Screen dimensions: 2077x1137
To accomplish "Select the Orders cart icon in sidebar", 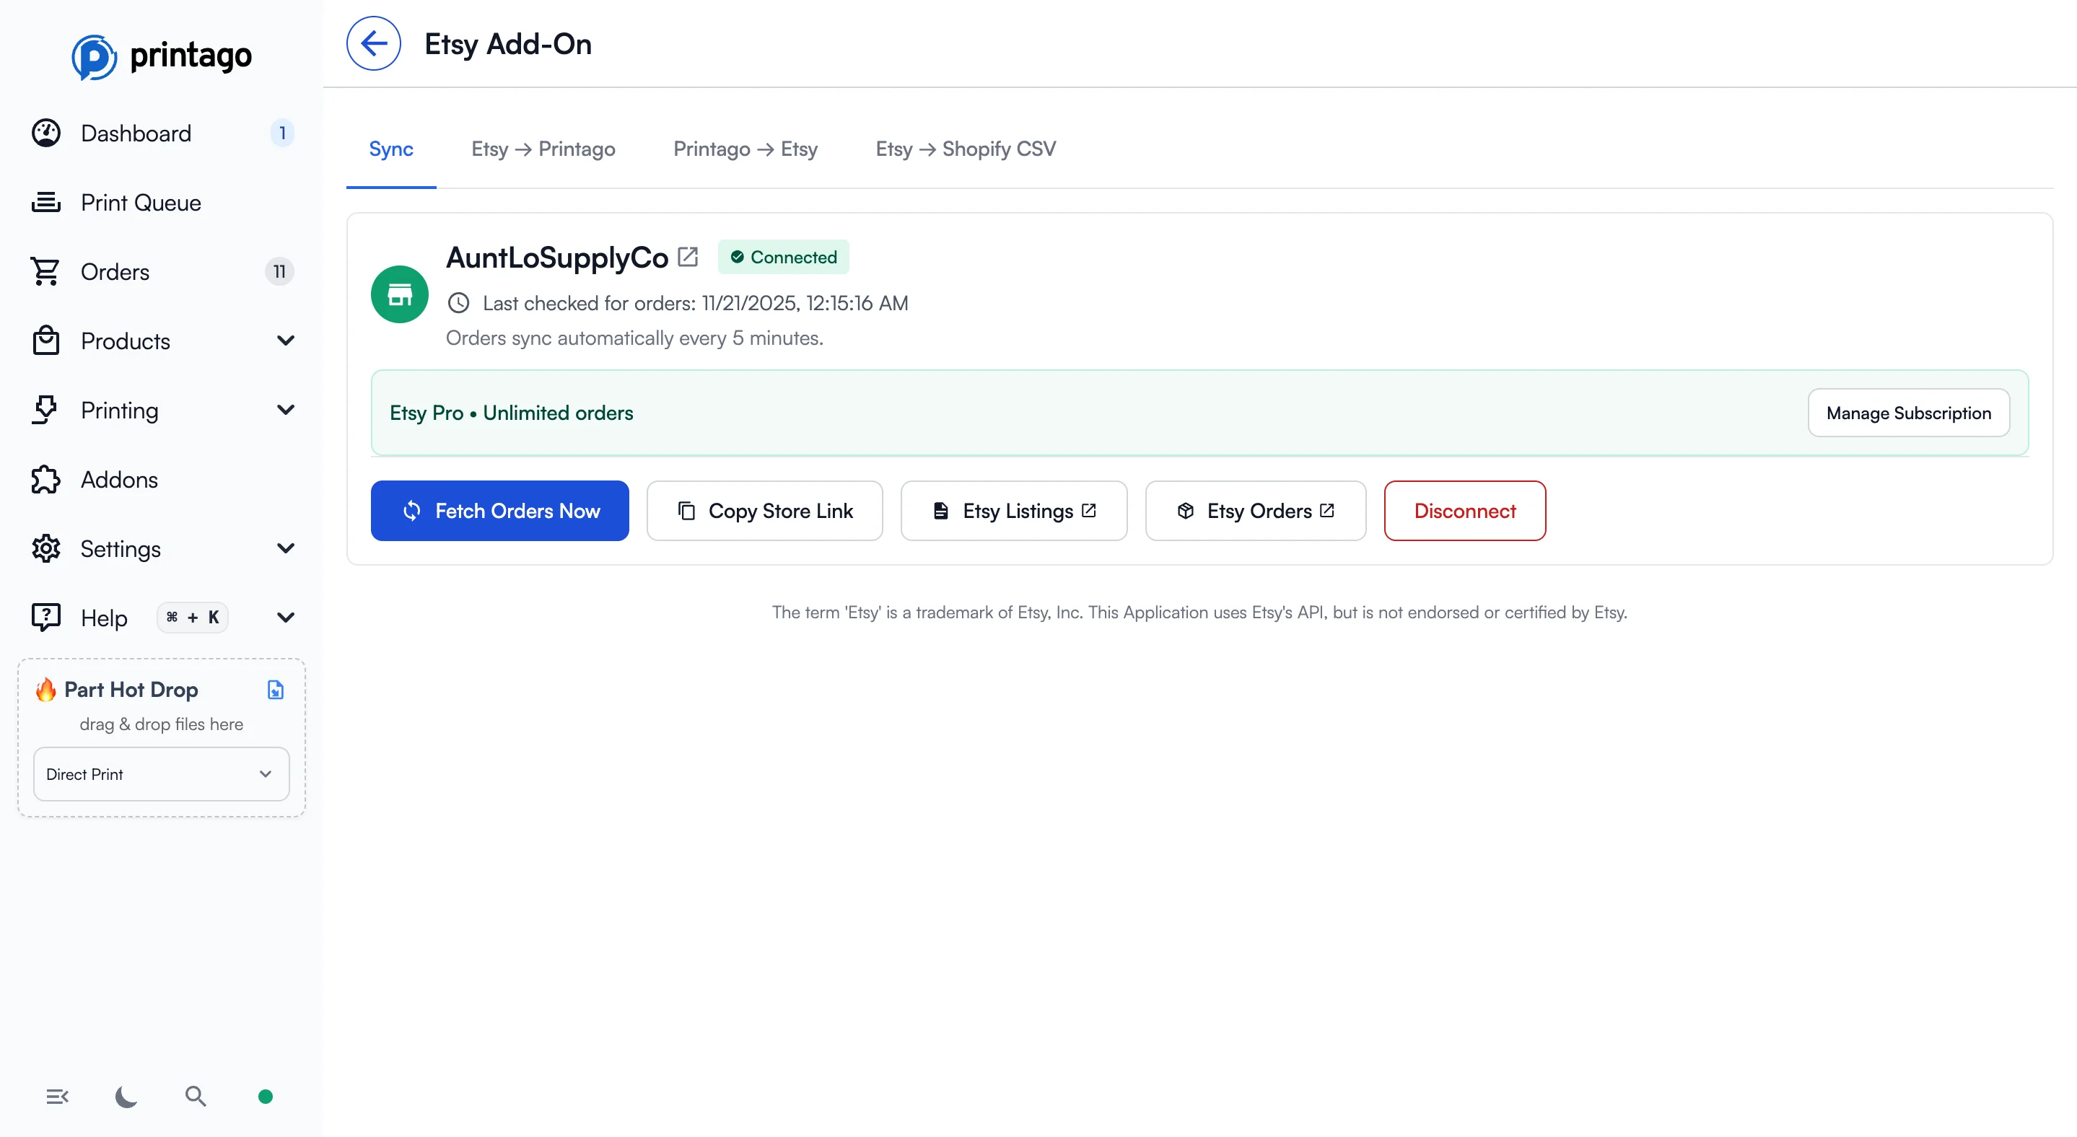I will coord(45,271).
